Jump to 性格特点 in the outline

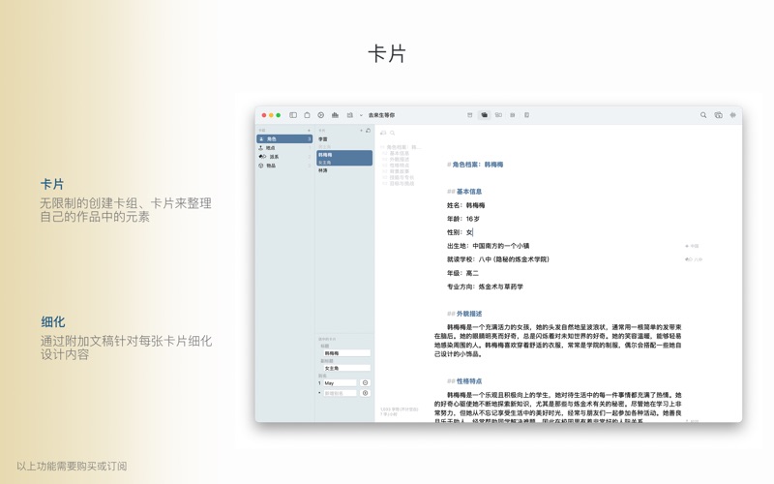[399, 166]
